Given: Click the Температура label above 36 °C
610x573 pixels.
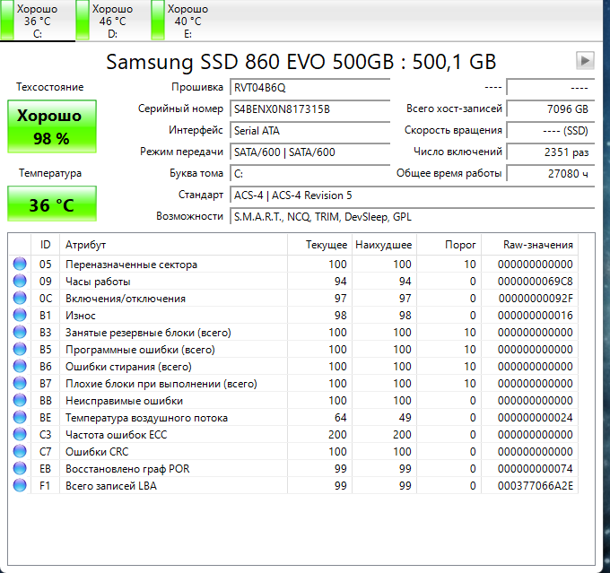Looking at the screenshot, I should (x=50, y=173).
